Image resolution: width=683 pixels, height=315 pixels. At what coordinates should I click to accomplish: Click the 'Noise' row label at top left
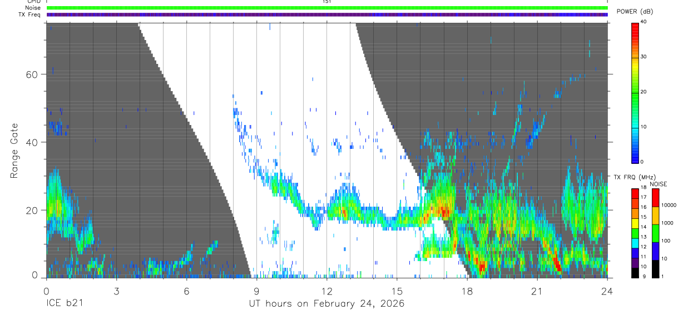pyautogui.click(x=33, y=8)
